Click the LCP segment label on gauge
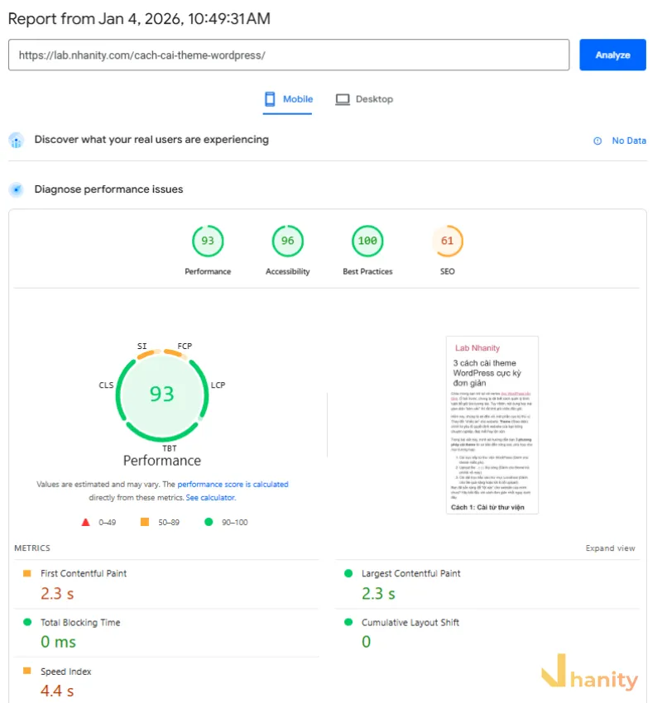The width and height of the screenshot is (662, 703). [218, 385]
